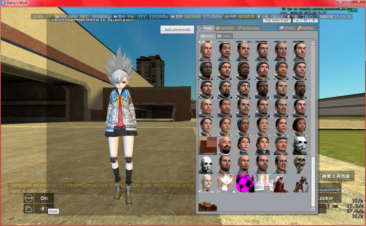The width and height of the screenshot is (366, 226).
Task: Click the circle icon next to 0m
Action: [28, 198]
